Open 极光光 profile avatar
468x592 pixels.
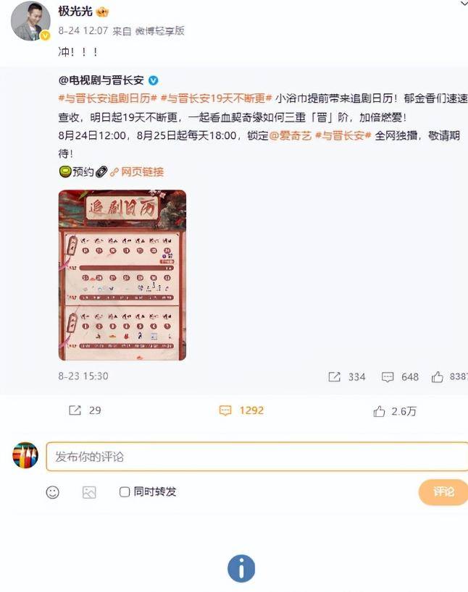[x=30, y=22]
